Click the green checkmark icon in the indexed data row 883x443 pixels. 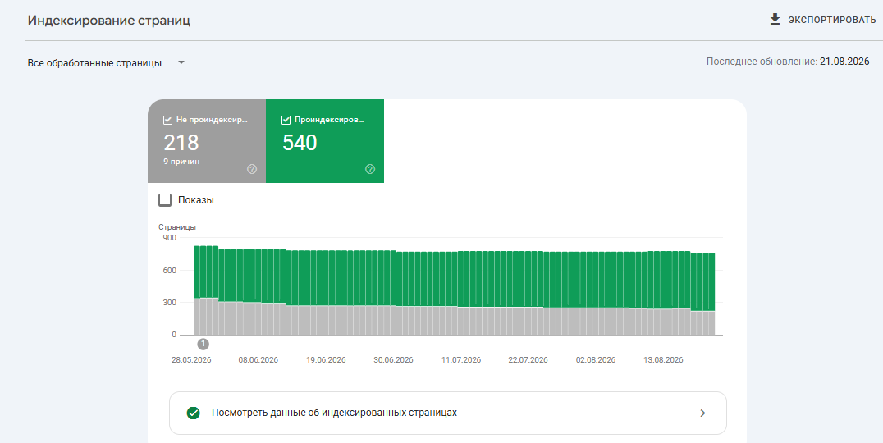[193, 413]
